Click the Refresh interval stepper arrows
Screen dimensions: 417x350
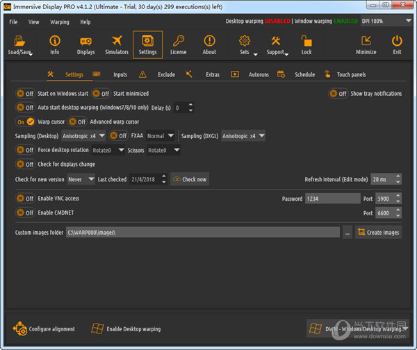[x=398, y=179]
